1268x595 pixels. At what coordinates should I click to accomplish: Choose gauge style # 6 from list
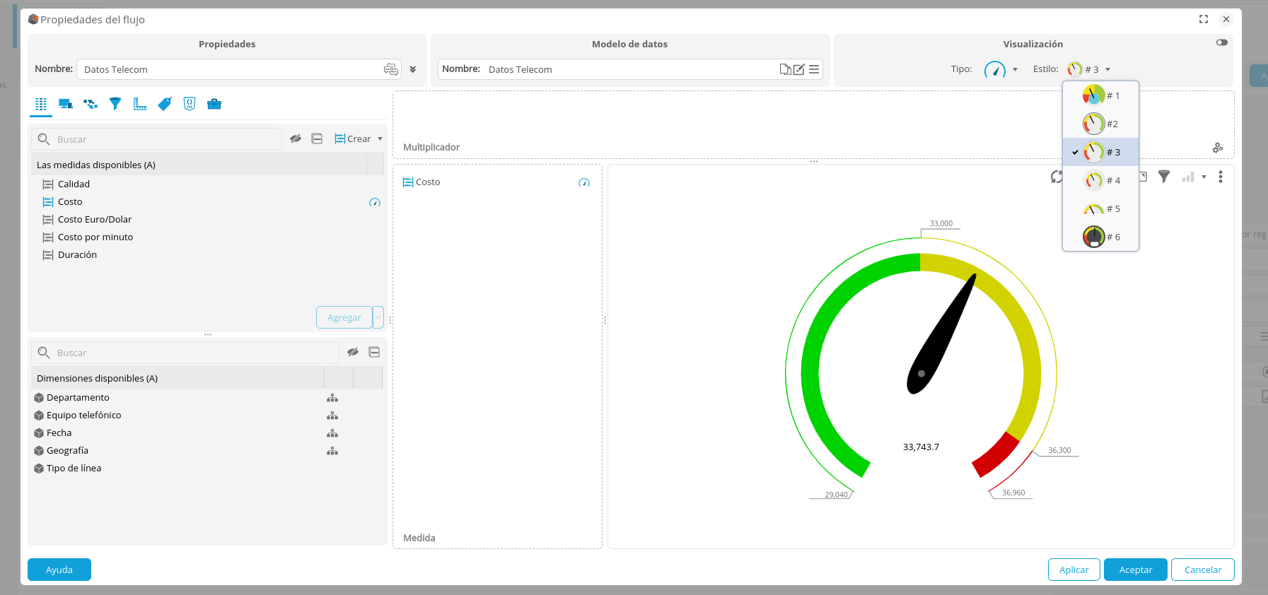tap(1101, 237)
